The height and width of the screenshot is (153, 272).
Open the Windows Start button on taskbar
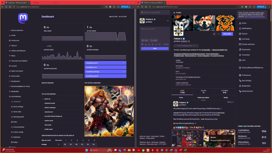(87, 150)
